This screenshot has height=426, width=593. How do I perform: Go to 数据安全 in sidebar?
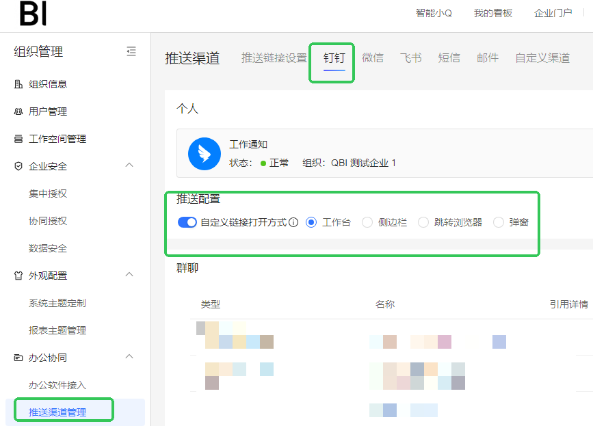pyautogui.click(x=48, y=248)
